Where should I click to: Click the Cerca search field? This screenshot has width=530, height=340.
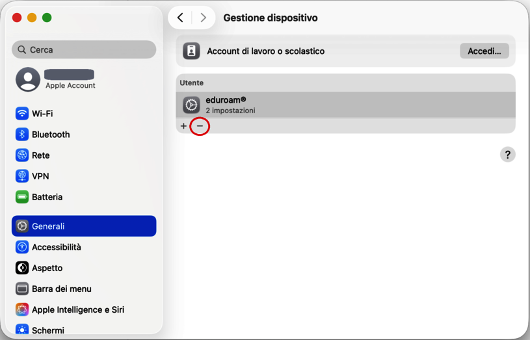pyautogui.click(x=84, y=49)
